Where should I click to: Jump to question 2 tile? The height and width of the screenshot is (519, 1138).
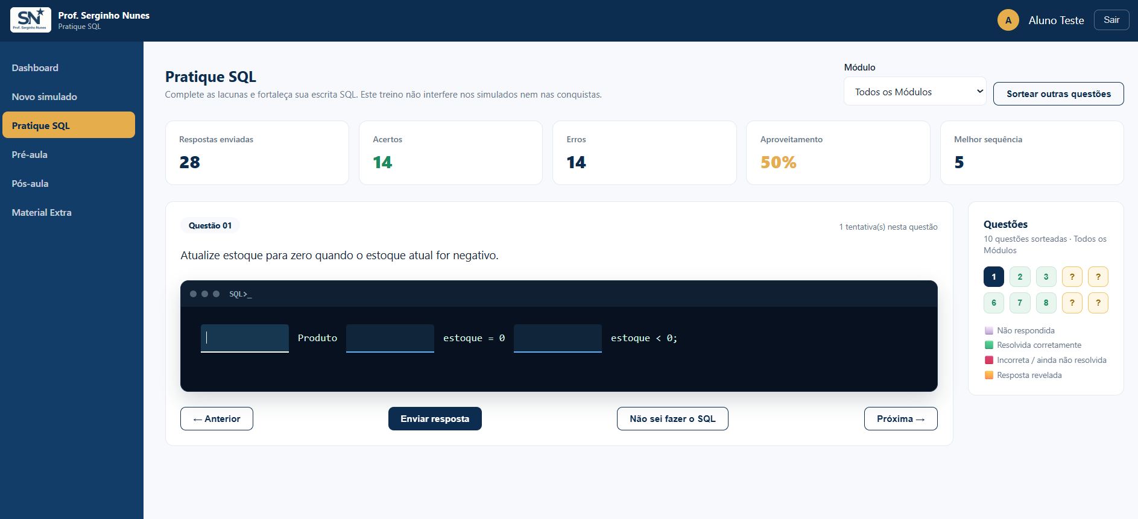(x=1020, y=277)
